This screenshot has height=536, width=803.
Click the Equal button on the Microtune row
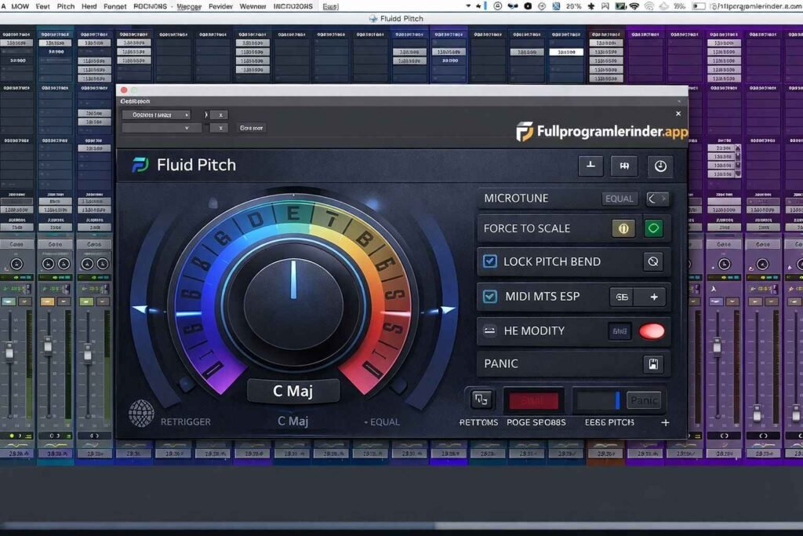click(x=619, y=198)
